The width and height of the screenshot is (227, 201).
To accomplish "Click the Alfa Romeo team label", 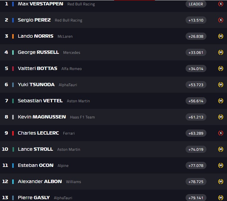I will tap(71, 69).
